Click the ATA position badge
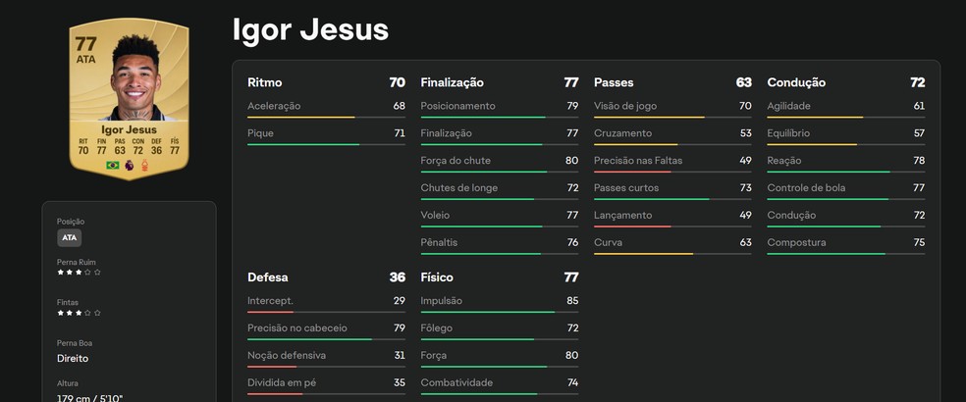 [69, 237]
